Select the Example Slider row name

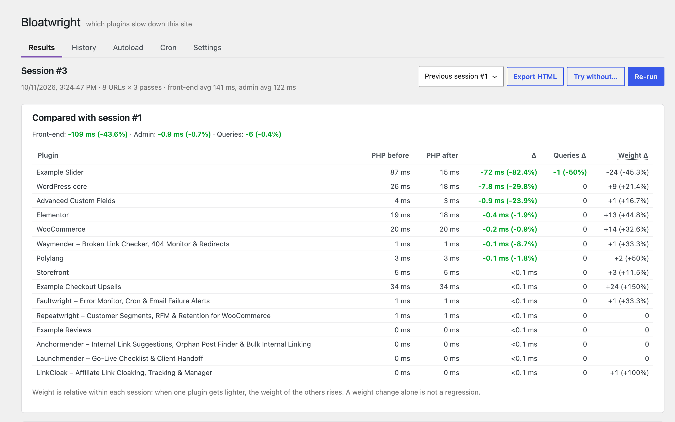[60, 172]
